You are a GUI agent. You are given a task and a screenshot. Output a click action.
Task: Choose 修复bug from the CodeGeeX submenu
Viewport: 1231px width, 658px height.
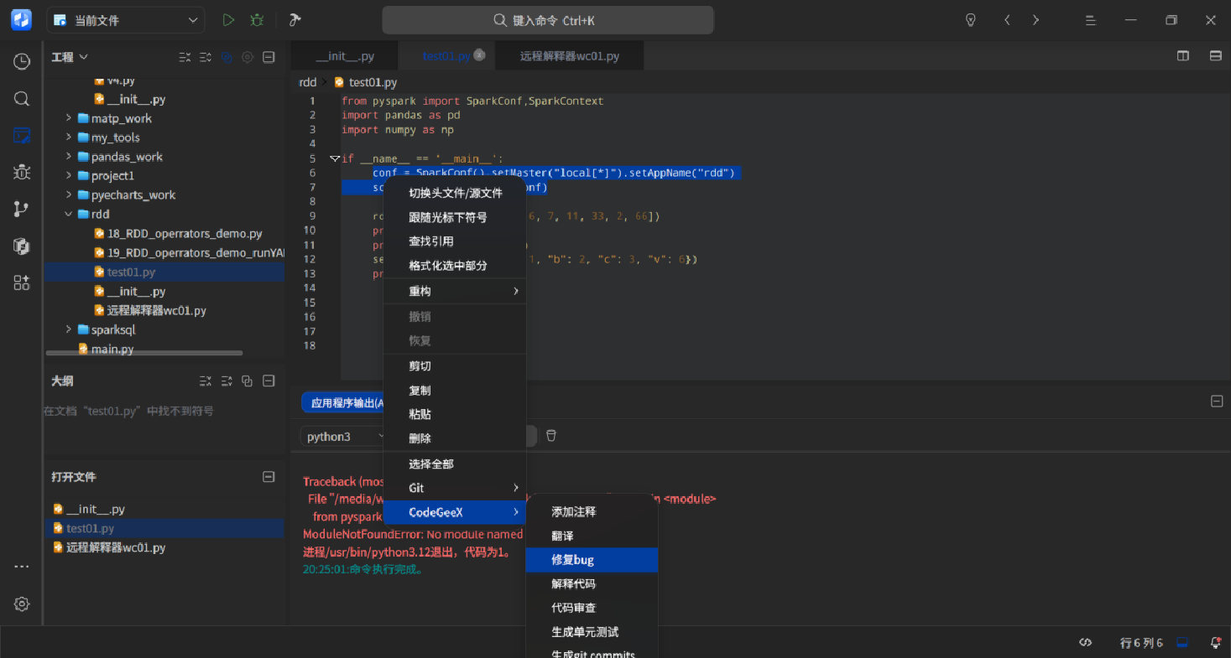[x=592, y=560]
